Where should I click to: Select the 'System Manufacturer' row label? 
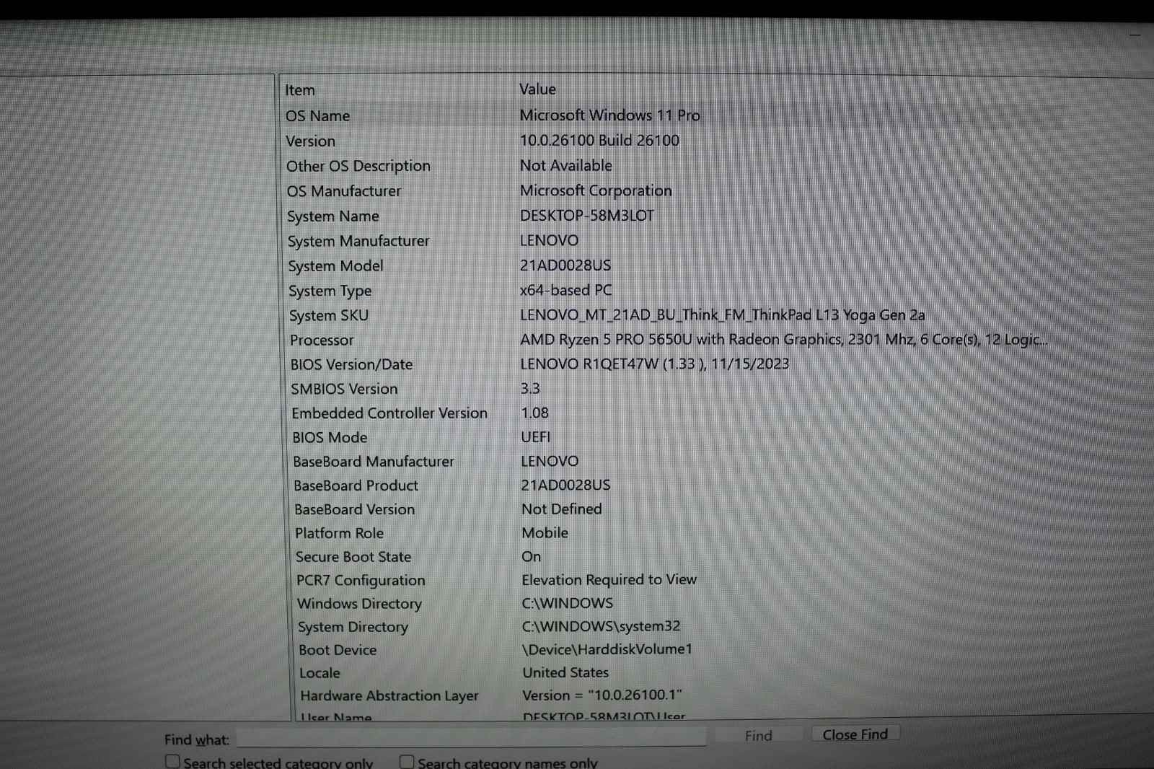pos(358,241)
